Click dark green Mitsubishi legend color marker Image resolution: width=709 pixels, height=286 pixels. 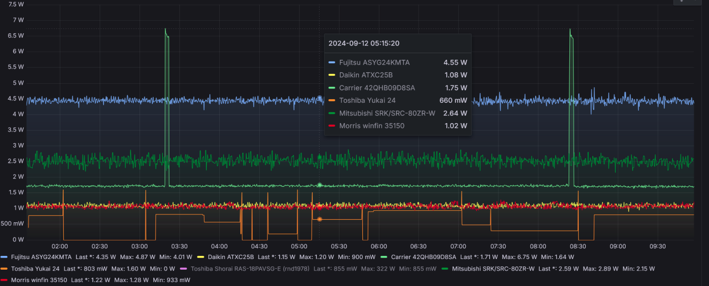click(445, 269)
